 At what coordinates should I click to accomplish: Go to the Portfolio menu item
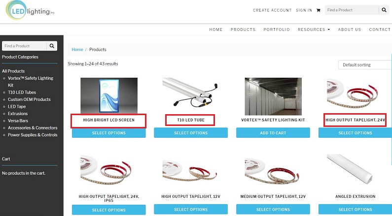click(x=277, y=30)
